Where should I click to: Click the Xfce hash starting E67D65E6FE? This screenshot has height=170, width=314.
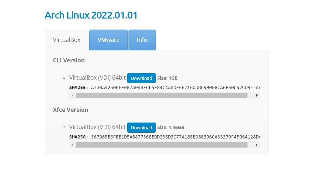[176, 137]
